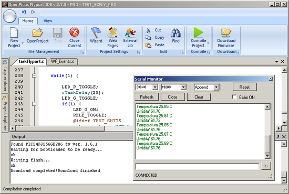Image resolution: width=289 pixels, height=194 pixels.
Task: Click the 'RELE_TOGGLE;' code line
Action: pos(90,115)
